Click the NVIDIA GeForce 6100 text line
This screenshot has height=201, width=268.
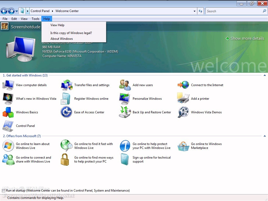coord(80,52)
